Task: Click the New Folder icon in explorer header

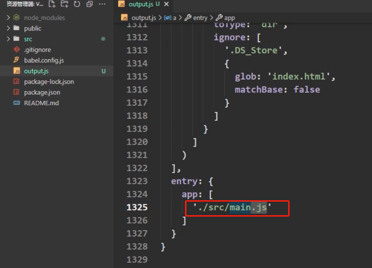Action: (x=64, y=4)
